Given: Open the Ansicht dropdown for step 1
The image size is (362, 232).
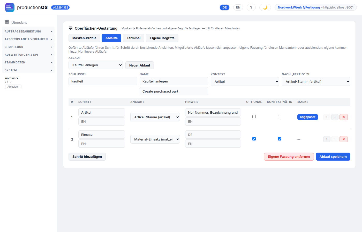Looking at the screenshot, I should pyautogui.click(x=155, y=117).
